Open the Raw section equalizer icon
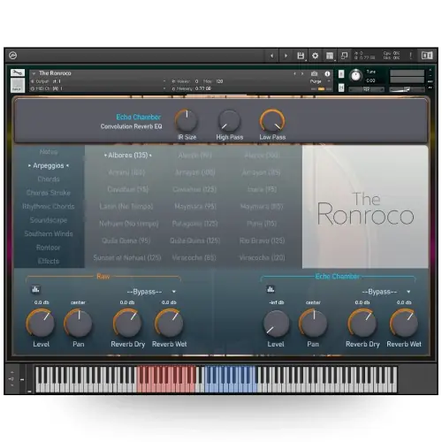The width and height of the screenshot is (442, 442). tap(35, 289)
